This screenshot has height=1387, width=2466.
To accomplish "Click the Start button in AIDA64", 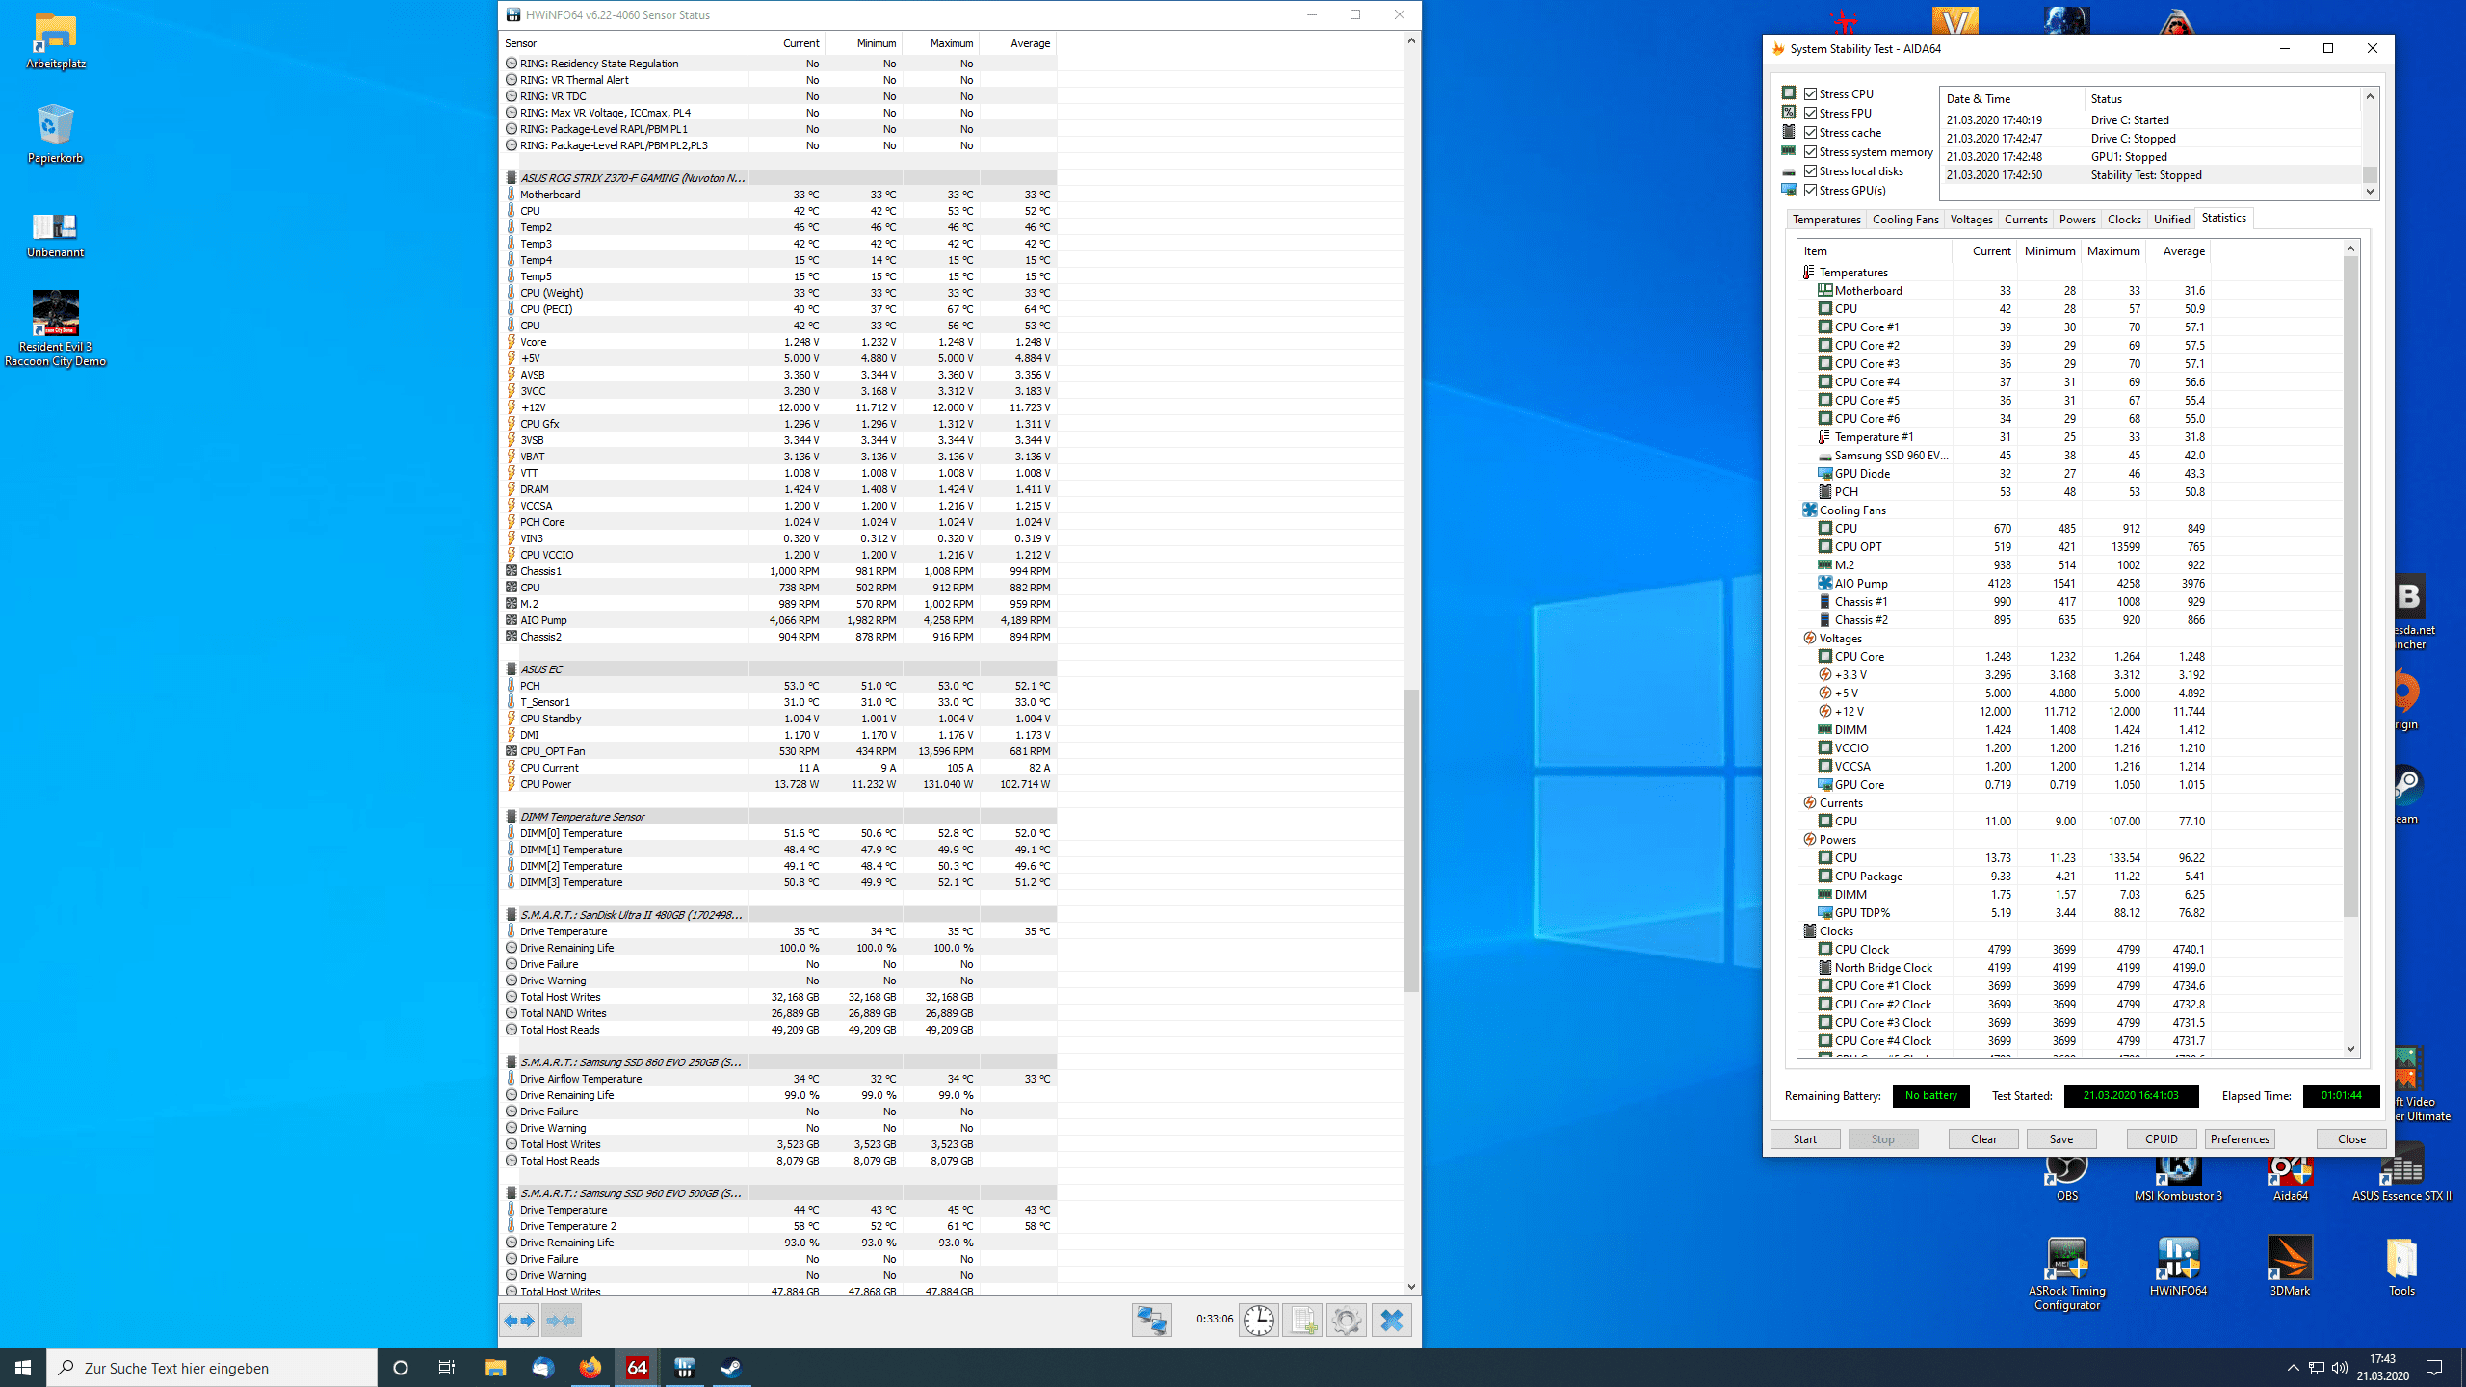I will coord(1804,1138).
